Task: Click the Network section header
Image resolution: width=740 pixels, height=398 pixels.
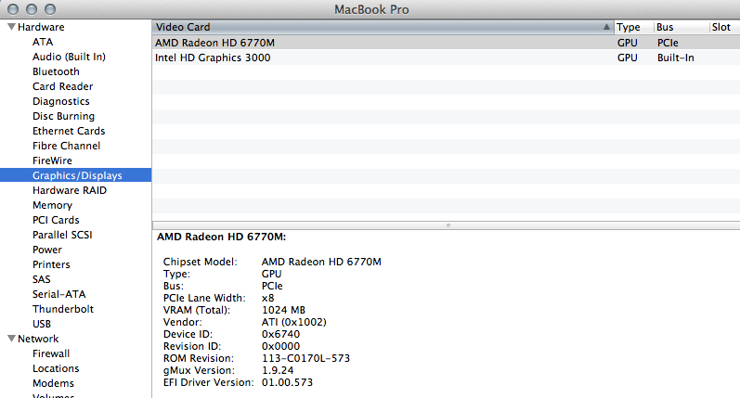Action: [x=38, y=339]
